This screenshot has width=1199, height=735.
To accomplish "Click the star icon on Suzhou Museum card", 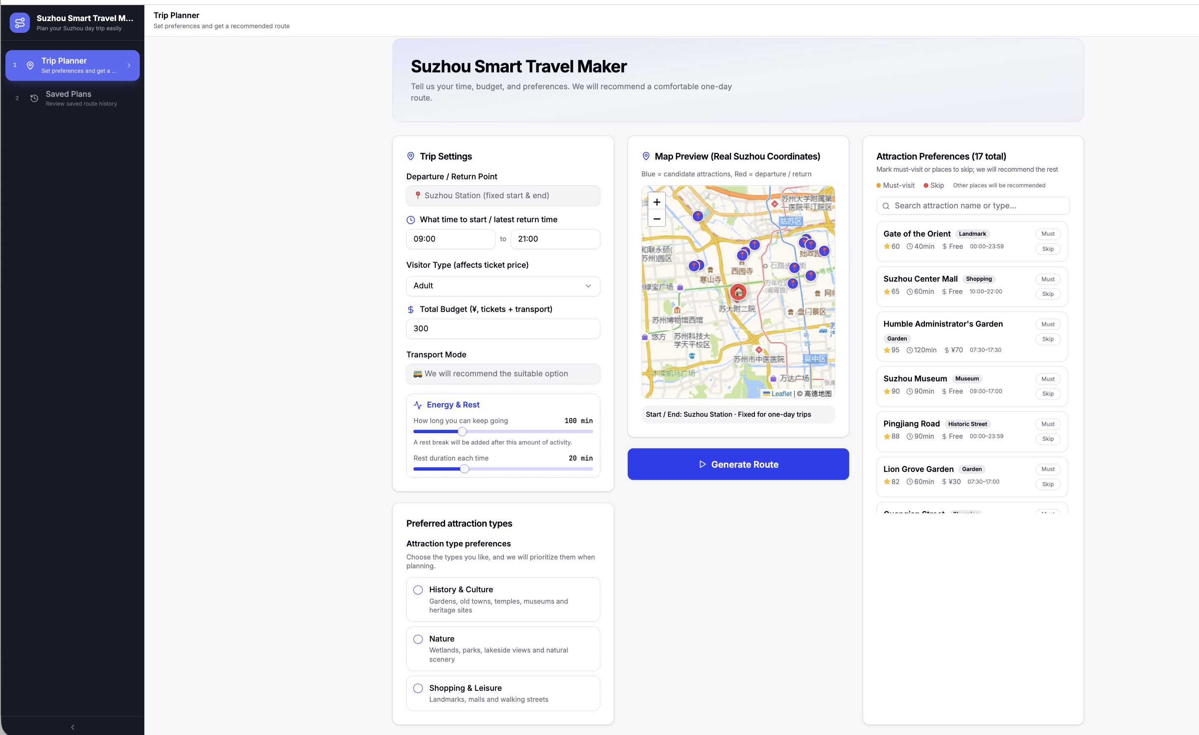I will 887,391.
